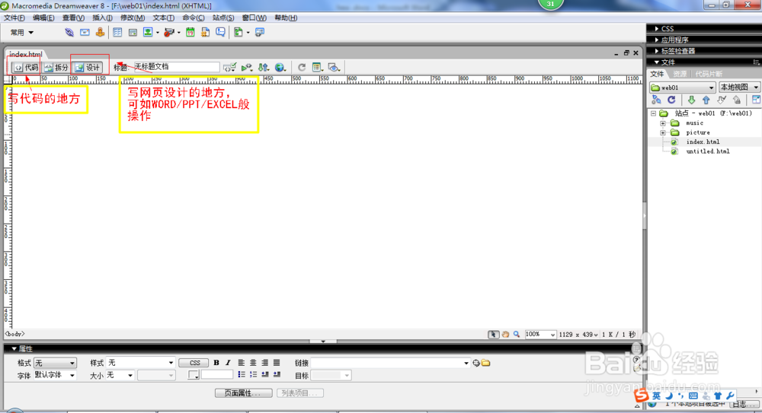762x413 pixels.
Task: Click the Validate Markup toolbar icon
Action: (230, 68)
